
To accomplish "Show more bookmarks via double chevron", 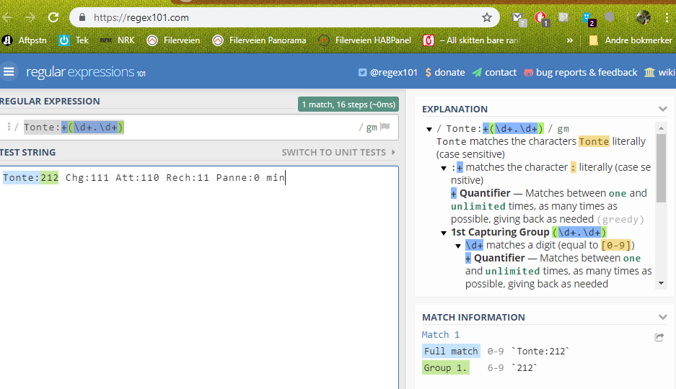I will pos(570,40).
